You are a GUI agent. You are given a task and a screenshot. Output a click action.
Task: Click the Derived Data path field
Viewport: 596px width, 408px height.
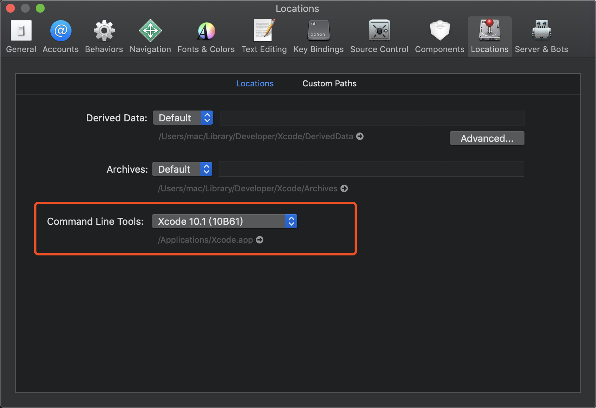coord(372,118)
